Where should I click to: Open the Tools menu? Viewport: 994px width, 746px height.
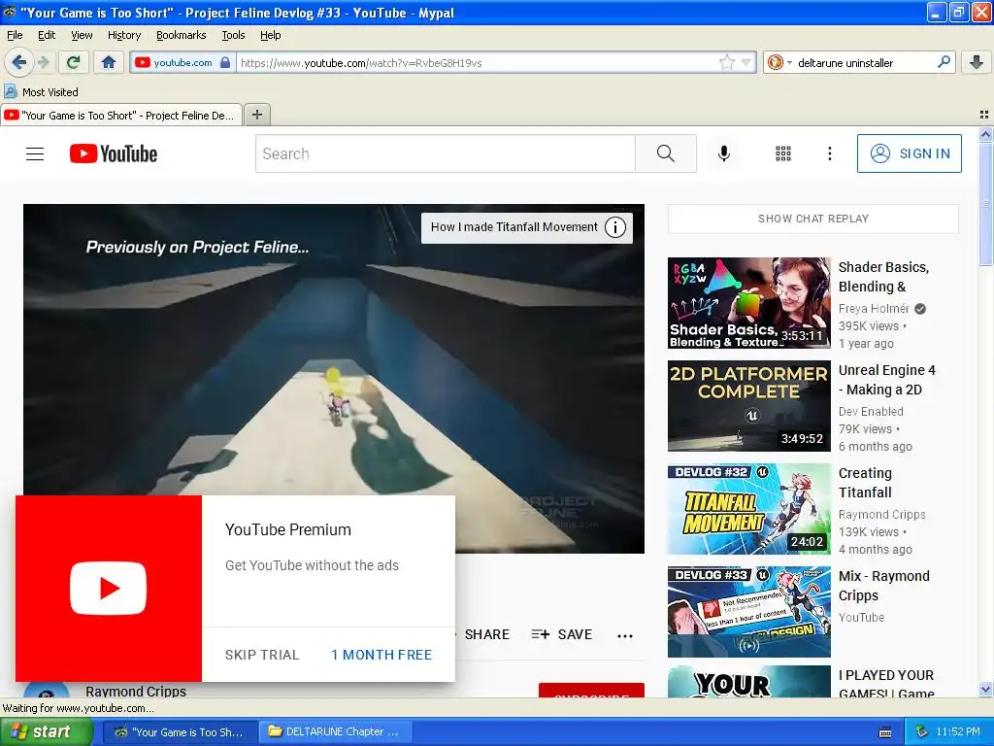233,35
